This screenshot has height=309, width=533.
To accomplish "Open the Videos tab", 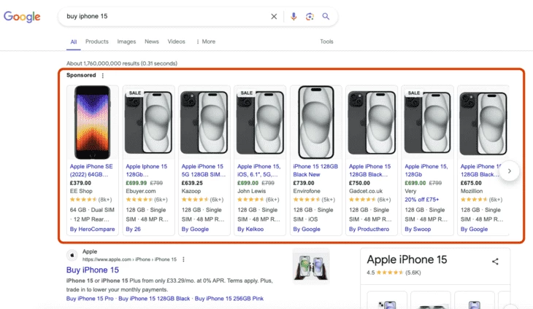I will pos(176,42).
